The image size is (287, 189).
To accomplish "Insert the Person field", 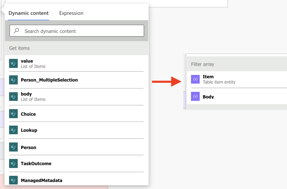I will [76, 147].
